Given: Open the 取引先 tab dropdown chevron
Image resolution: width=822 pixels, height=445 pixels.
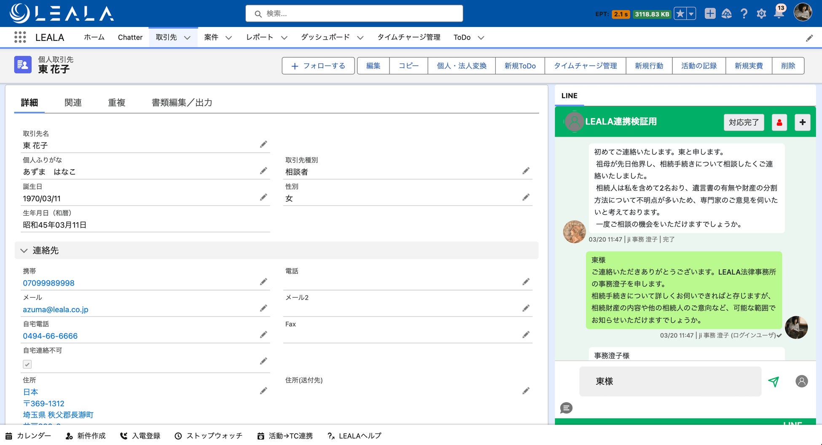Looking at the screenshot, I should tap(188, 38).
